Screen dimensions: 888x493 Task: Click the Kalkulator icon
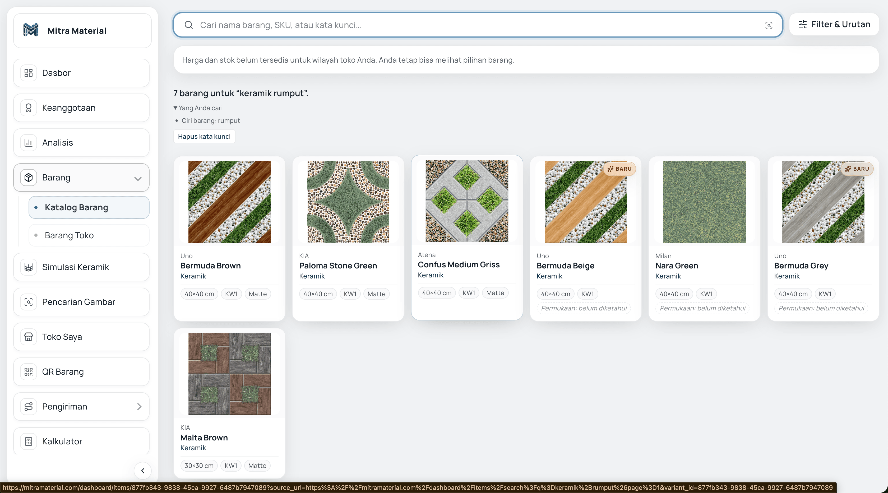pyautogui.click(x=29, y=441)
